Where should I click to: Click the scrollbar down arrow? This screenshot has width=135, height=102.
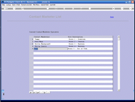click(119, 90)
